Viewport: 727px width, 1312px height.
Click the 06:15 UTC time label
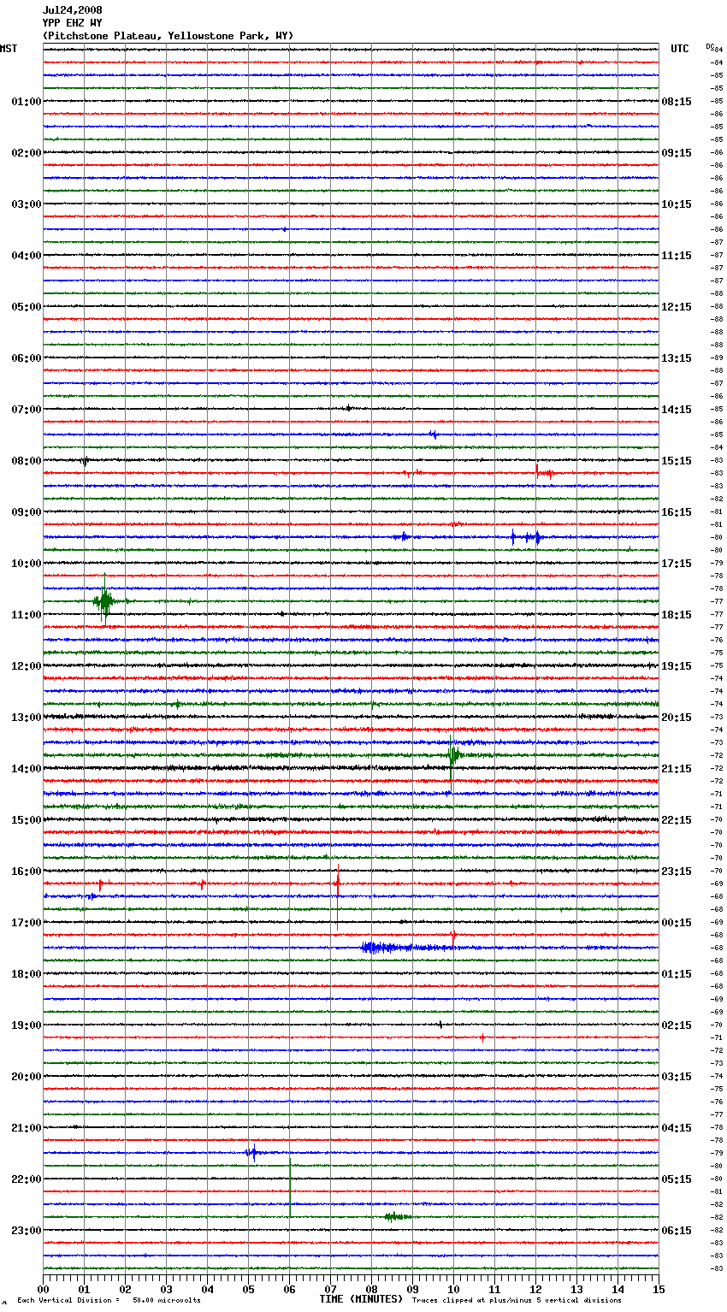677,1231
